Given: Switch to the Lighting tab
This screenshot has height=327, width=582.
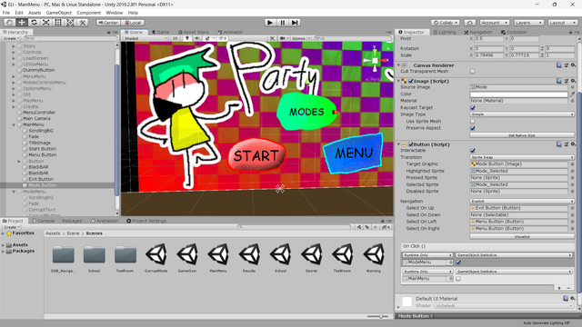Looking at the screenshot, I should tap(445, 33).
